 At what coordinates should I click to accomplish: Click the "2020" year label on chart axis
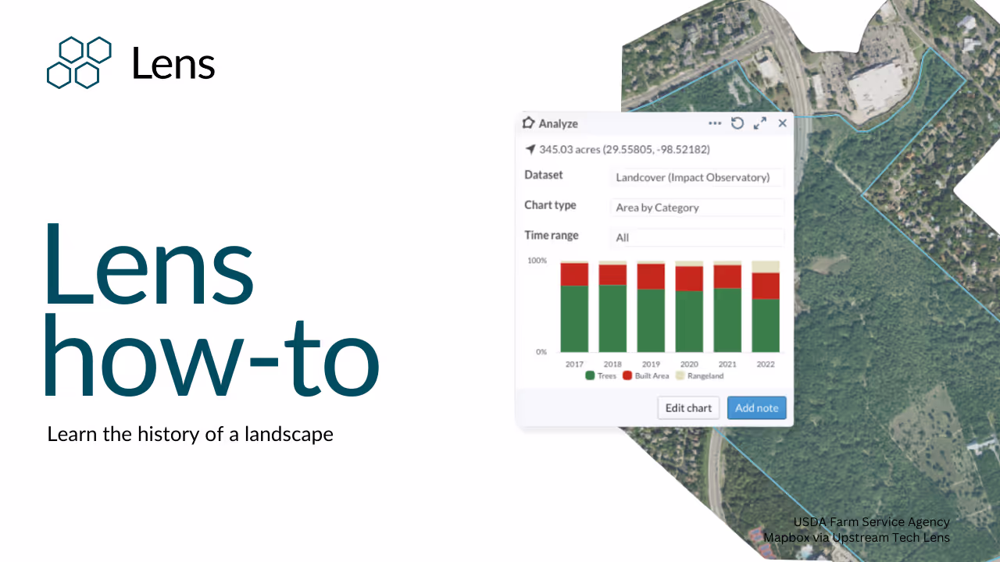[x=689, y=364]
